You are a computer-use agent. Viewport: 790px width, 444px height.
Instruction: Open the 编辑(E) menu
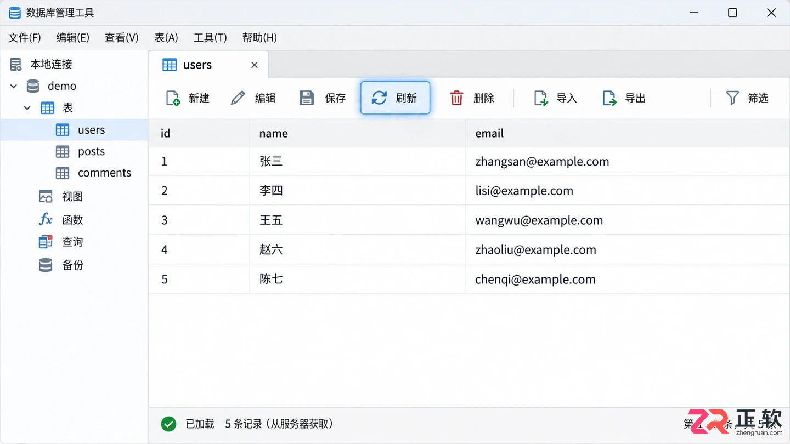[72, 37]
